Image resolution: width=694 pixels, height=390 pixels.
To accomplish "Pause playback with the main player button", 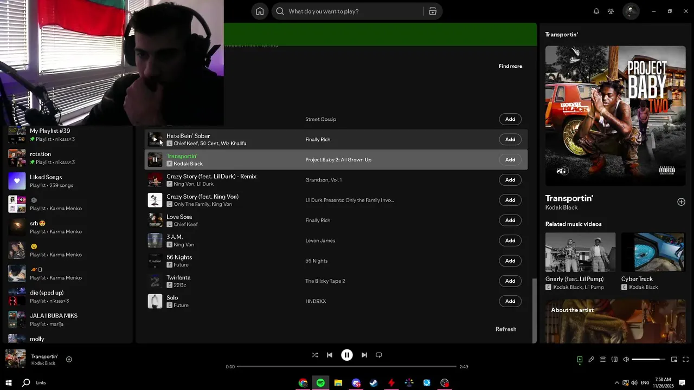I will coord(347,355).
